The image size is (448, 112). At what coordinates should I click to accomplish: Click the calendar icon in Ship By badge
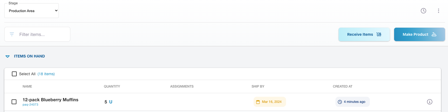[258, 102]
